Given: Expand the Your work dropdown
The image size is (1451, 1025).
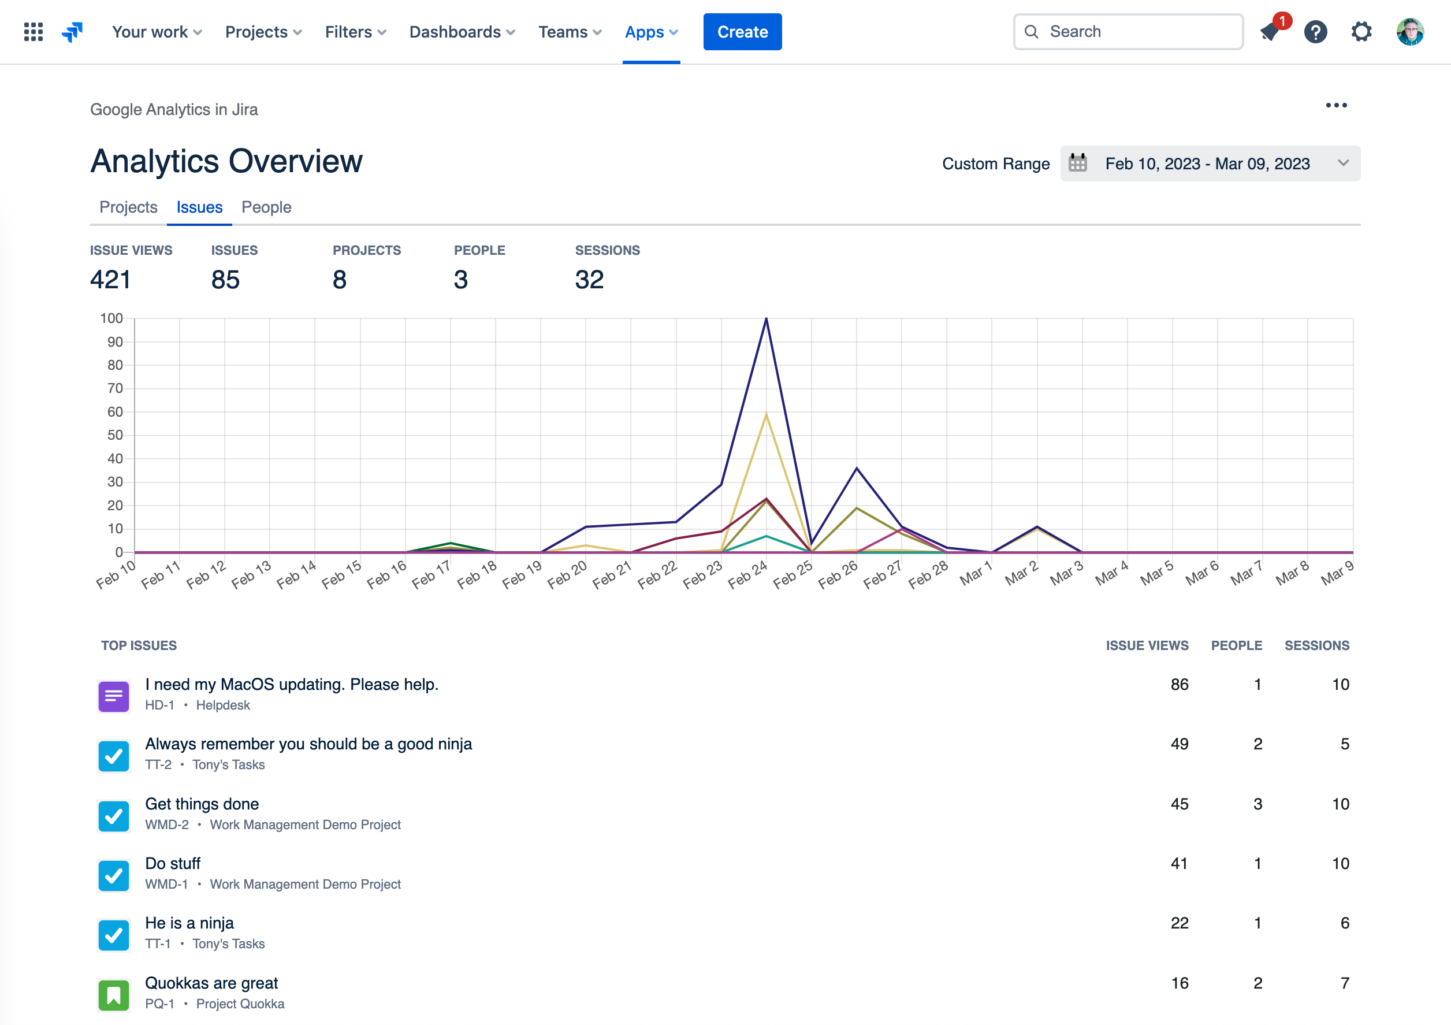Looking at the screenshot, I should (157, 32).
